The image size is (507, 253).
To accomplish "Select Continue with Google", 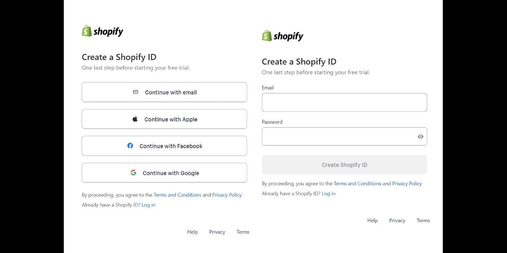I will click(x=164, y=172).
